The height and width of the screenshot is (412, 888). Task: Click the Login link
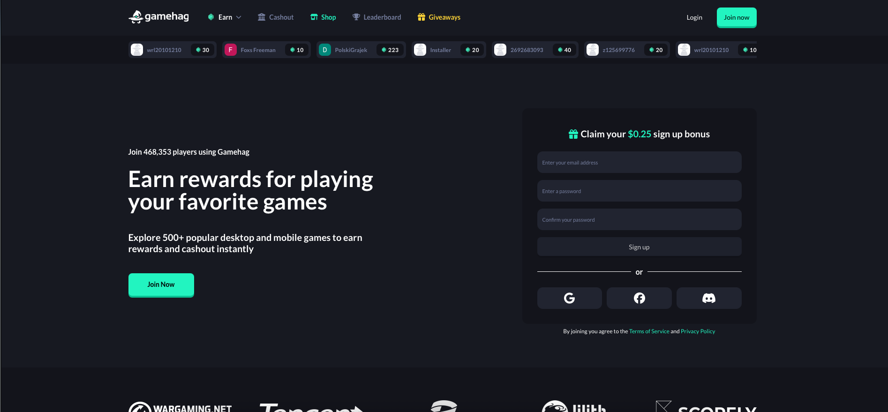[694, 17]
